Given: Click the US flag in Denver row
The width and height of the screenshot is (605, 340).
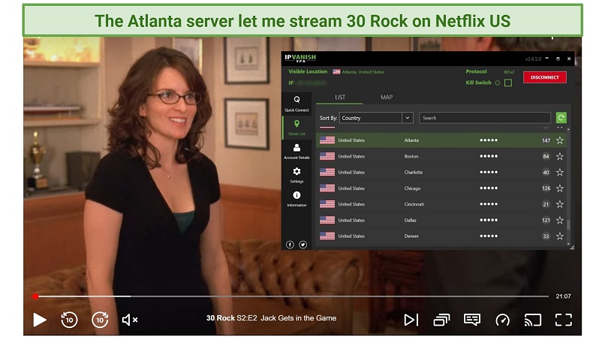Looking at the screenshot, I should [327, 236].
